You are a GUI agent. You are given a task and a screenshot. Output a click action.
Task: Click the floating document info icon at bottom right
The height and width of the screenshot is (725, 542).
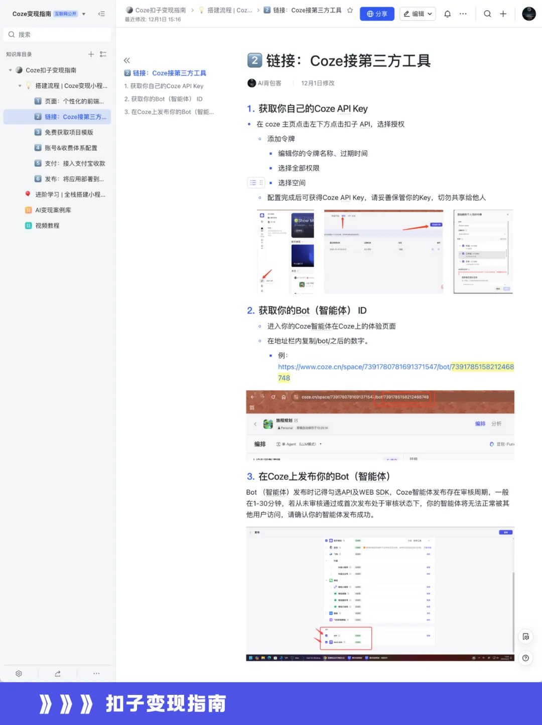coord(525,637)
